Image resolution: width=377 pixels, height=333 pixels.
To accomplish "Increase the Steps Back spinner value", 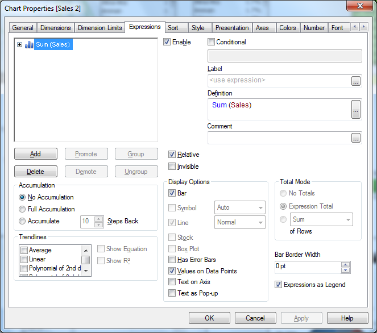I will coord(99,219).
